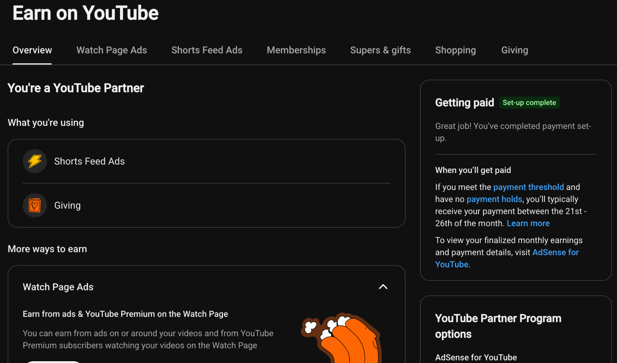Click the AdSense for YouTube subheading
Viewport: 617px width, 363px height.
pos(476,357)
